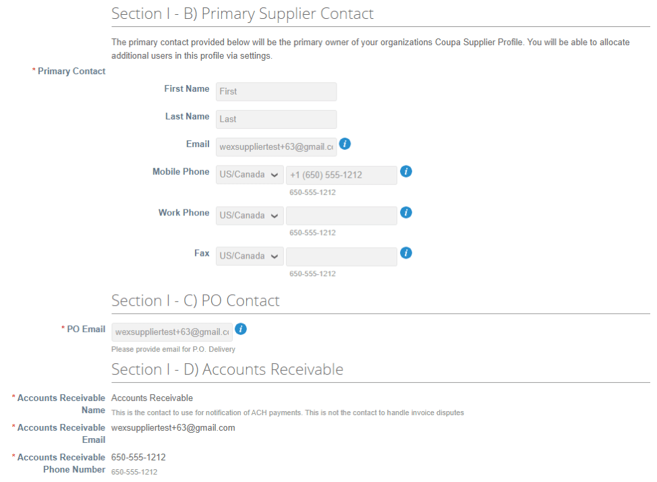The height and width of the screenshot is (482, 657).
Task: Click the Accounts Receivable Name value text
Action: 152,398
